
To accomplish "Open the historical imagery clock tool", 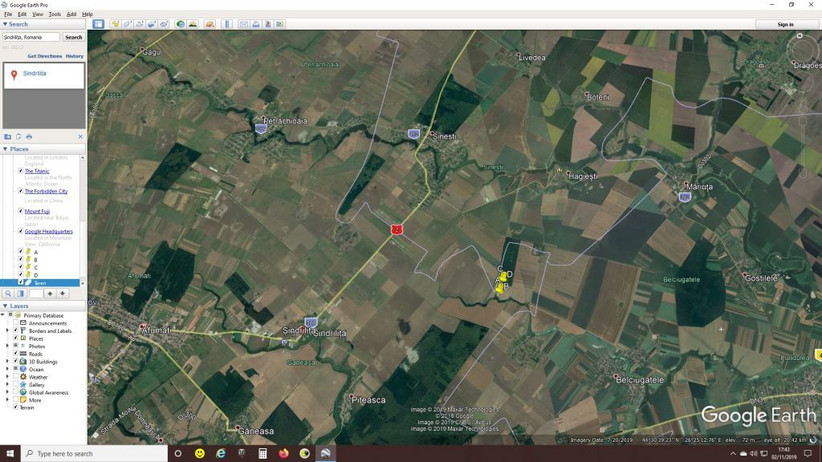I will click(181, 24).
